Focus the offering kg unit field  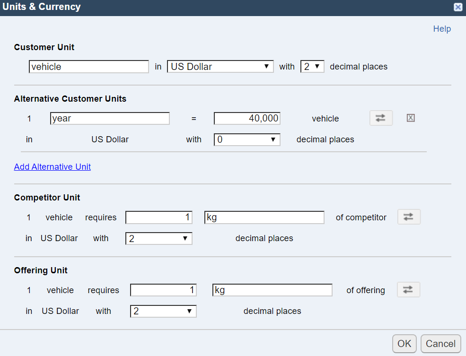click(x=272, y=290)
